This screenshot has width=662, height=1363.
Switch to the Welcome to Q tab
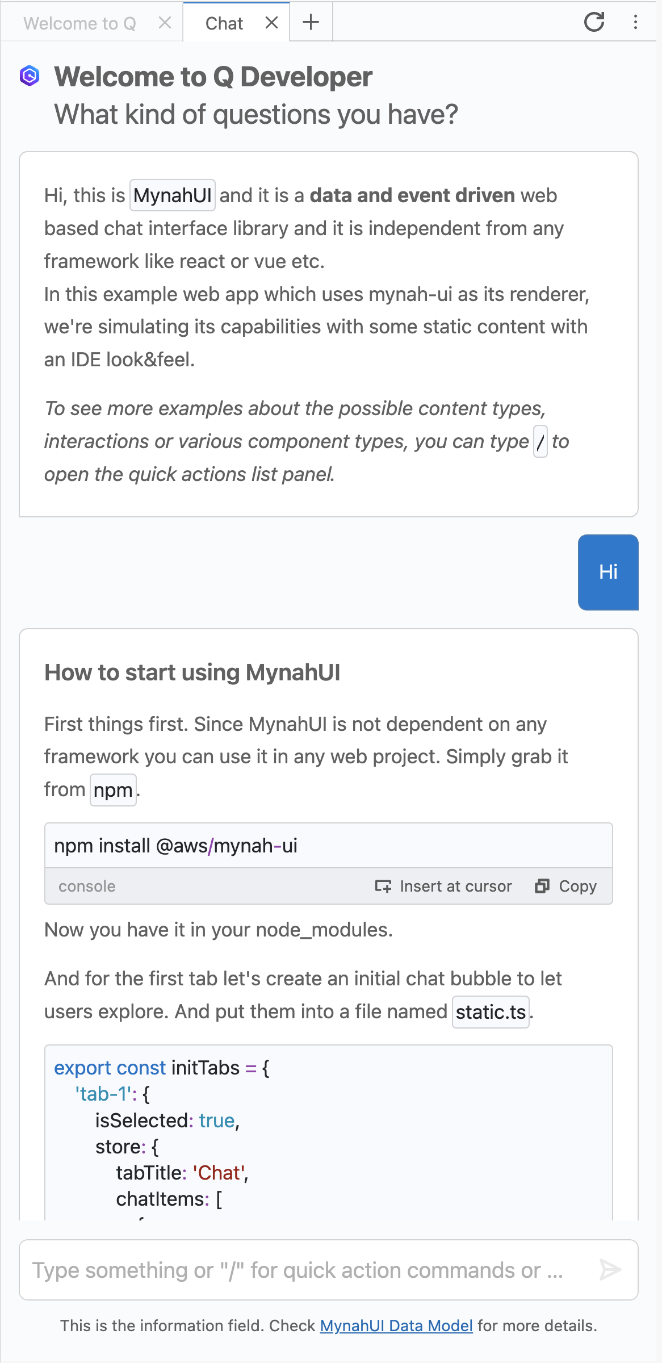click(80, 23)
